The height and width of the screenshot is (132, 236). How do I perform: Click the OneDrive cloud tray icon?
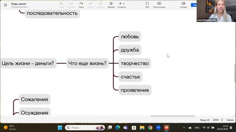coord(190,128)
